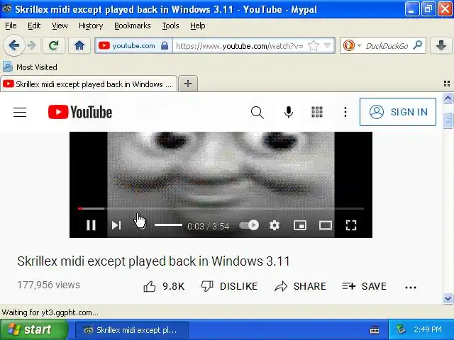Image resolution: width=454 pixels, height=340 pixels.
Task: Open the Windows start menu
Action: [33, 329]
